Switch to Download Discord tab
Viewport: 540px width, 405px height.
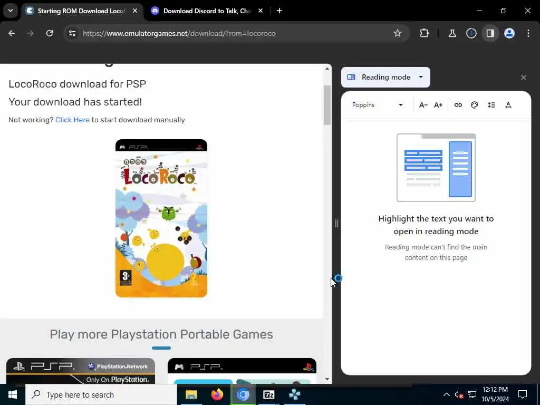(207, 11)
